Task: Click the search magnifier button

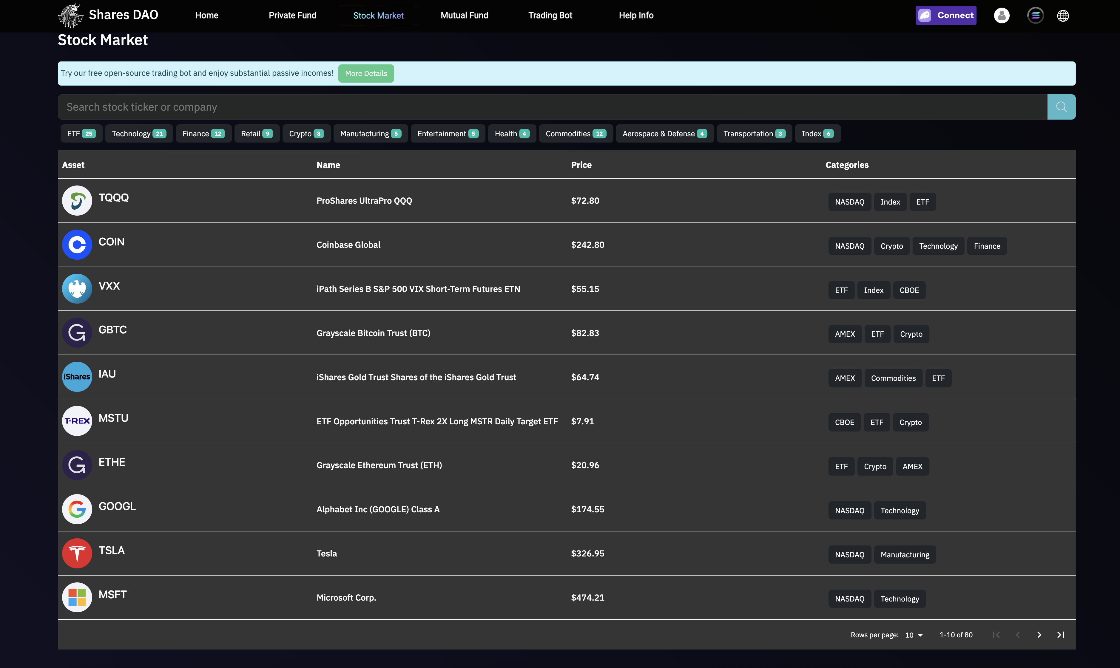Action: pyautogui.click(x=1062, y=107)
